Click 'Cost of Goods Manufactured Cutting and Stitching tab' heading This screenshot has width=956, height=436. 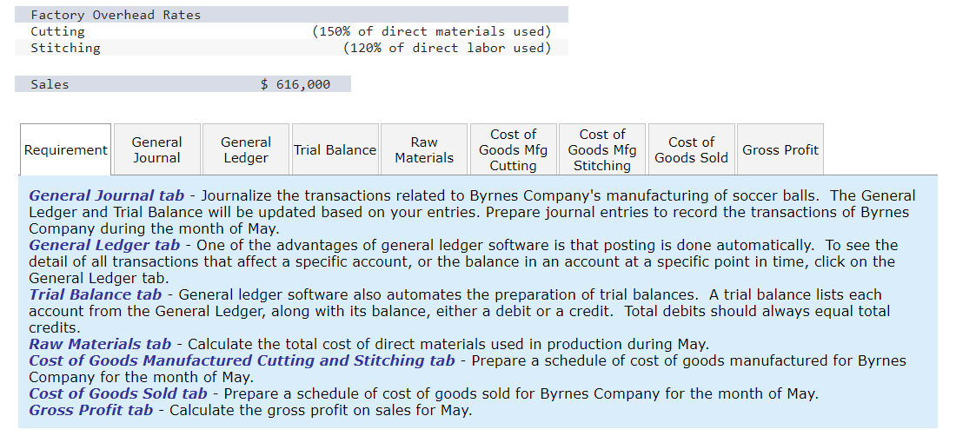(x=242, y=360)
